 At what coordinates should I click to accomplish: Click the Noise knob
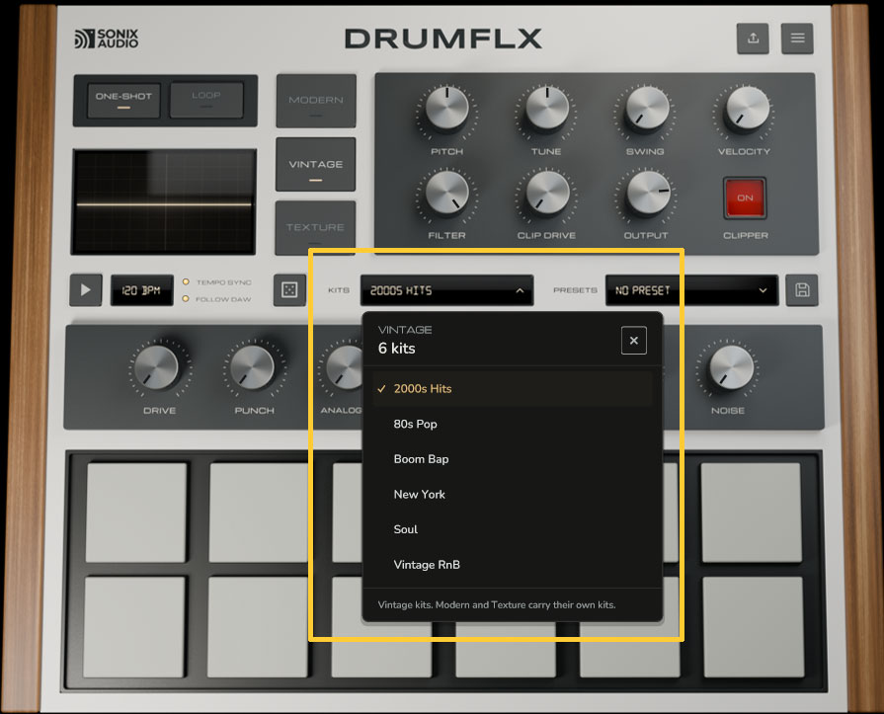point(731,367)
